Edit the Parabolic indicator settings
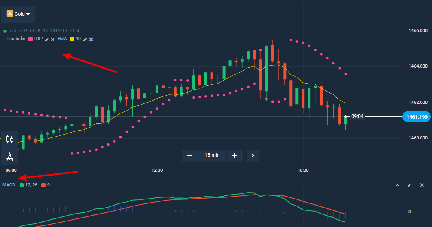This screenshot has height=227, width=432. [47, 39]
